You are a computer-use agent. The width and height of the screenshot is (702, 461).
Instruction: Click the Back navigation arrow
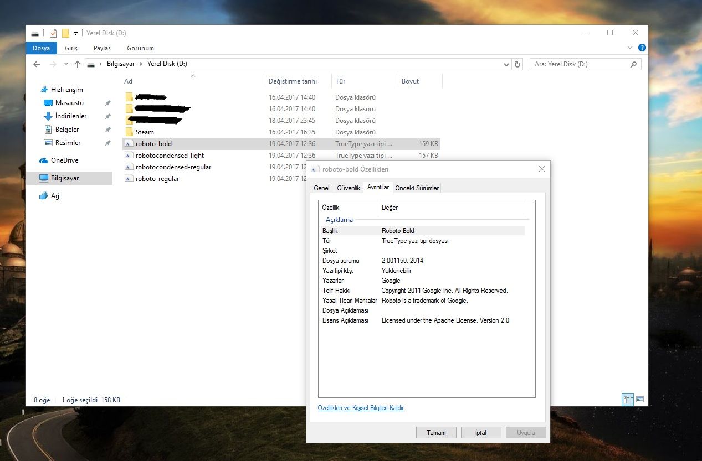37,64
